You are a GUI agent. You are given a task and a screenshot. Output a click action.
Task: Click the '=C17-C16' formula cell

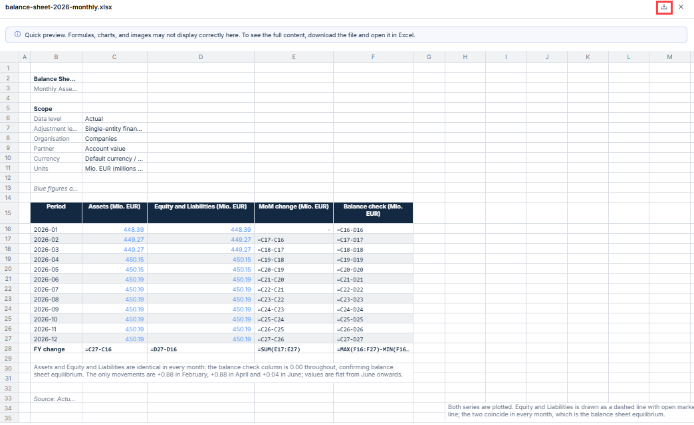(294, 239)
